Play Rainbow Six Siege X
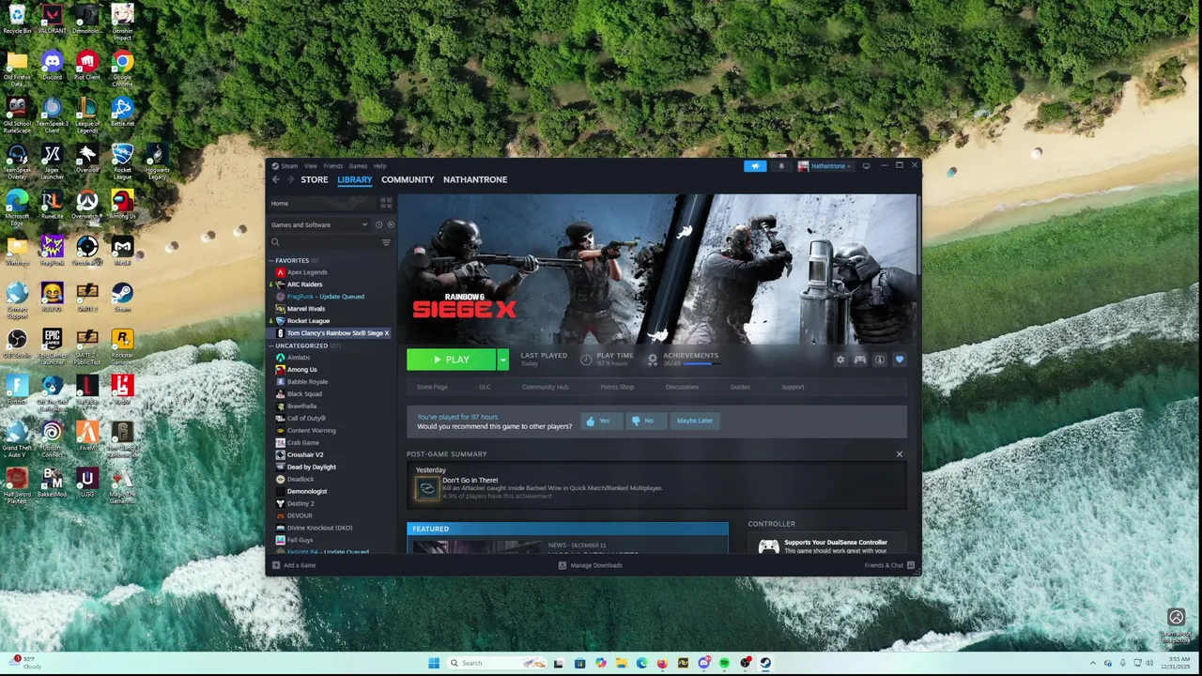Screen dimensions: 1202x676 pyautogui.click(x=452, y=360)
